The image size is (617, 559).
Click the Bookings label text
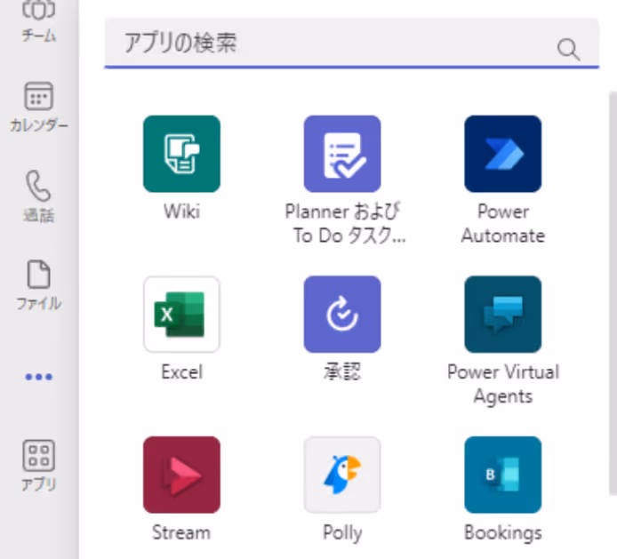[x=503, y=533]
